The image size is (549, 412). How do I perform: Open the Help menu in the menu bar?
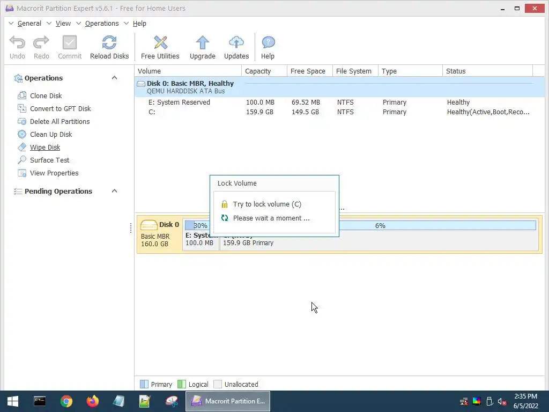tap(139, 24)
